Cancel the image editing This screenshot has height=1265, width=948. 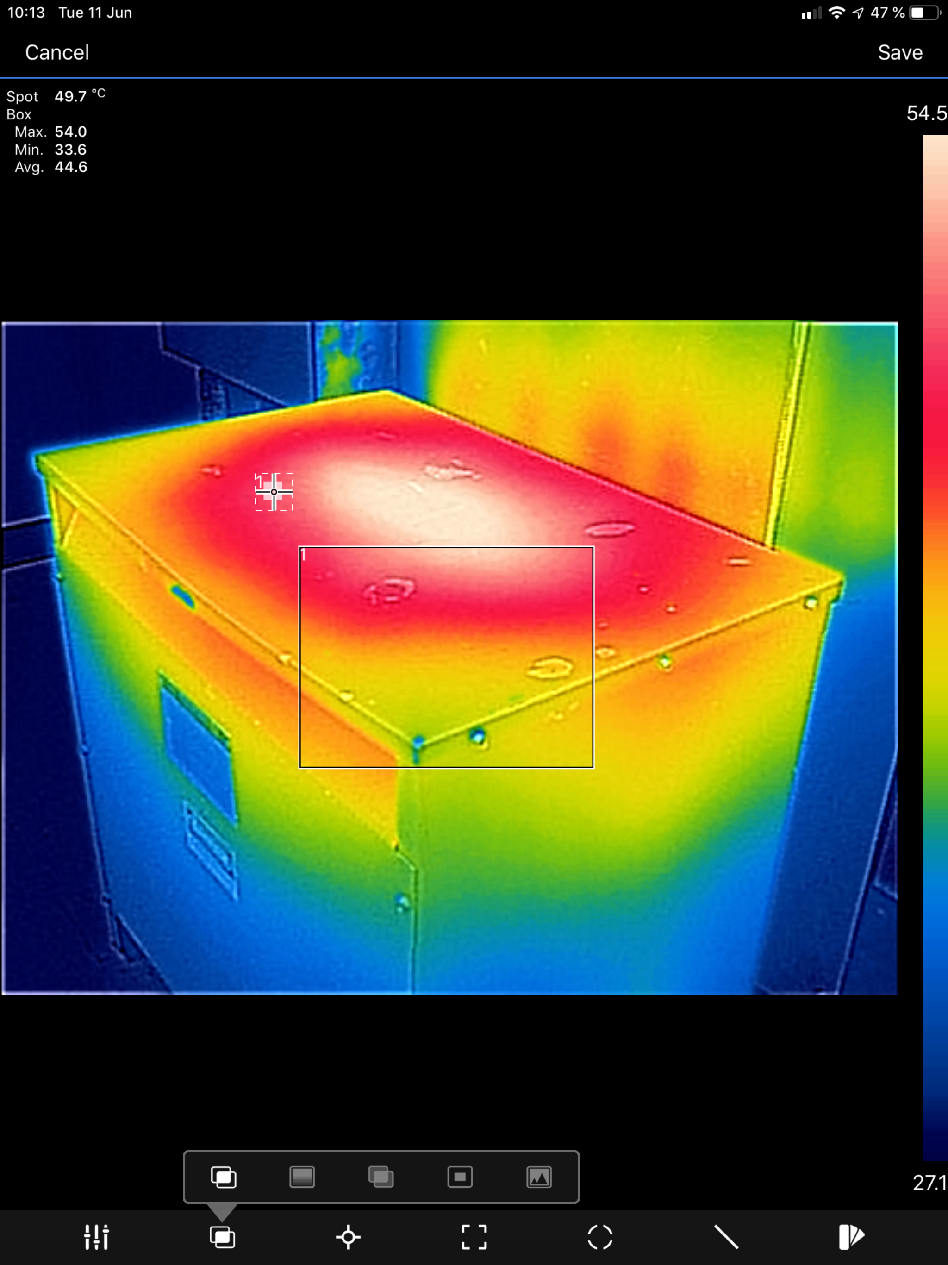tap(57, 53)
